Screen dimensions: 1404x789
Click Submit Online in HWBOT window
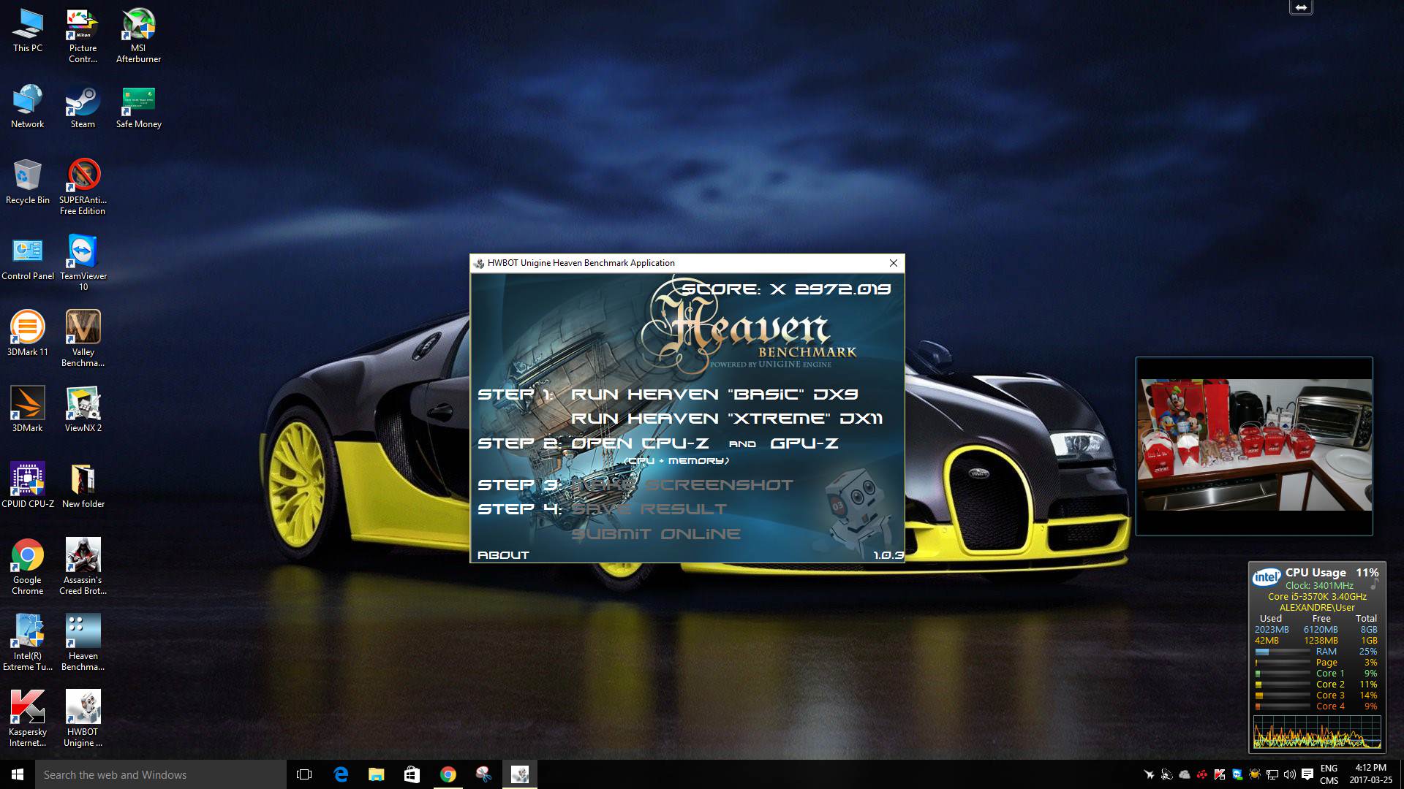tap(656, 534)
